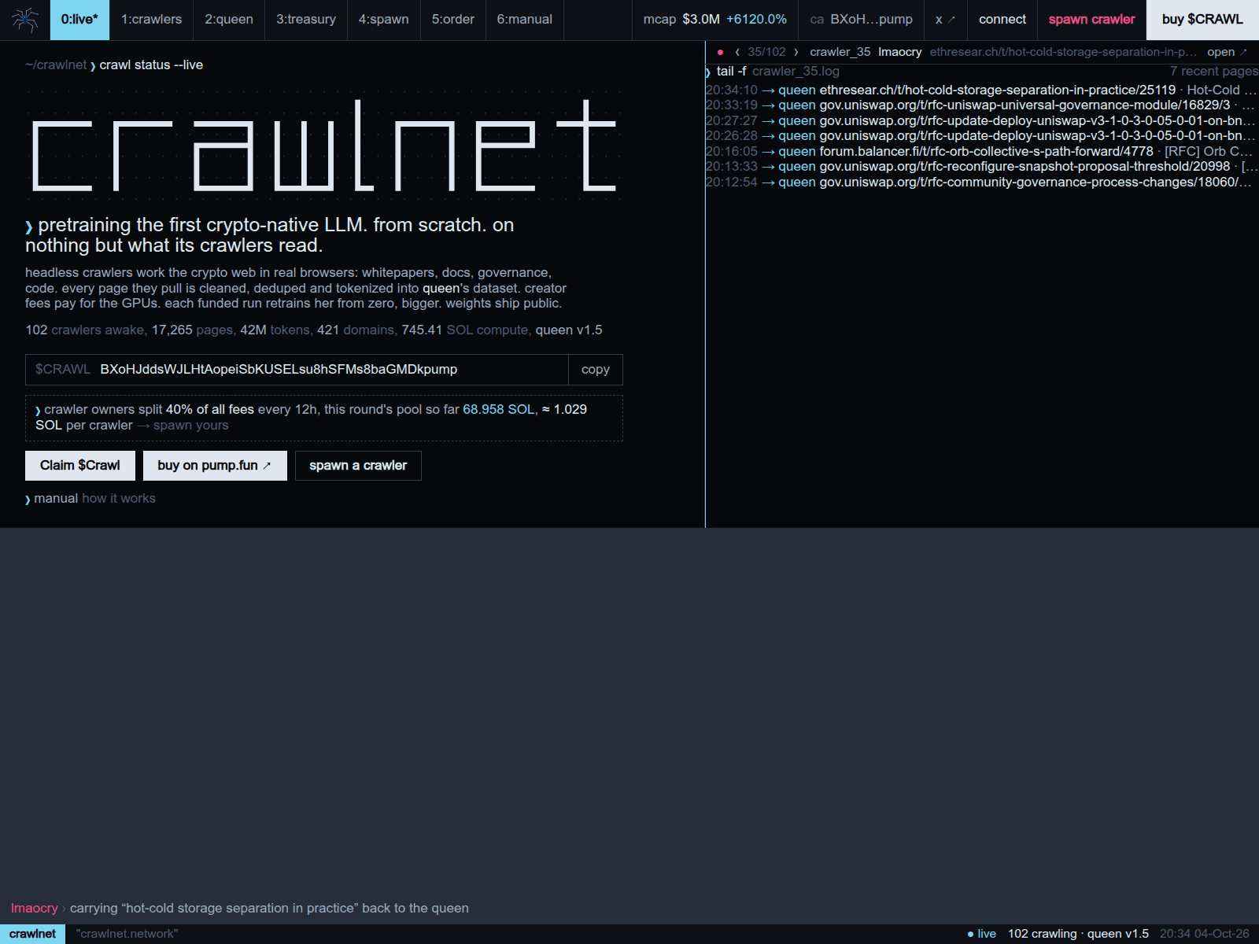Select the $CRAWL contract address field

(297, 370)
